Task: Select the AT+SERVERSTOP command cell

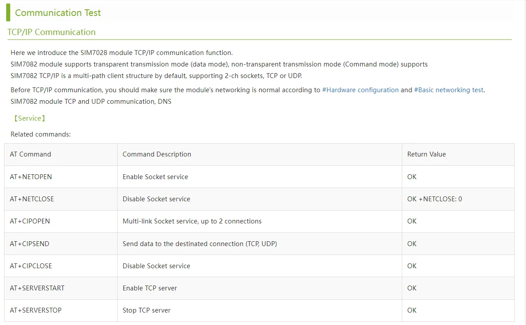Action: pos(36,310)
